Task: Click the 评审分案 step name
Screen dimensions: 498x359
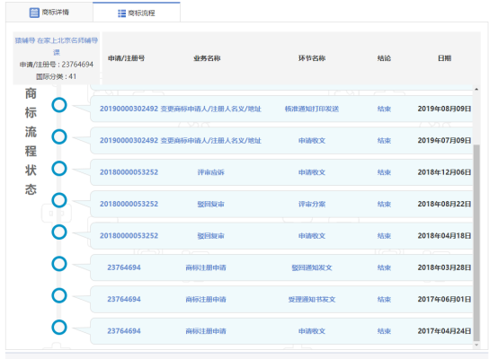Action: click(312, 205)
